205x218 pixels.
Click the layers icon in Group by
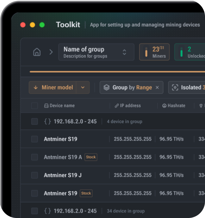pos(107,87)
